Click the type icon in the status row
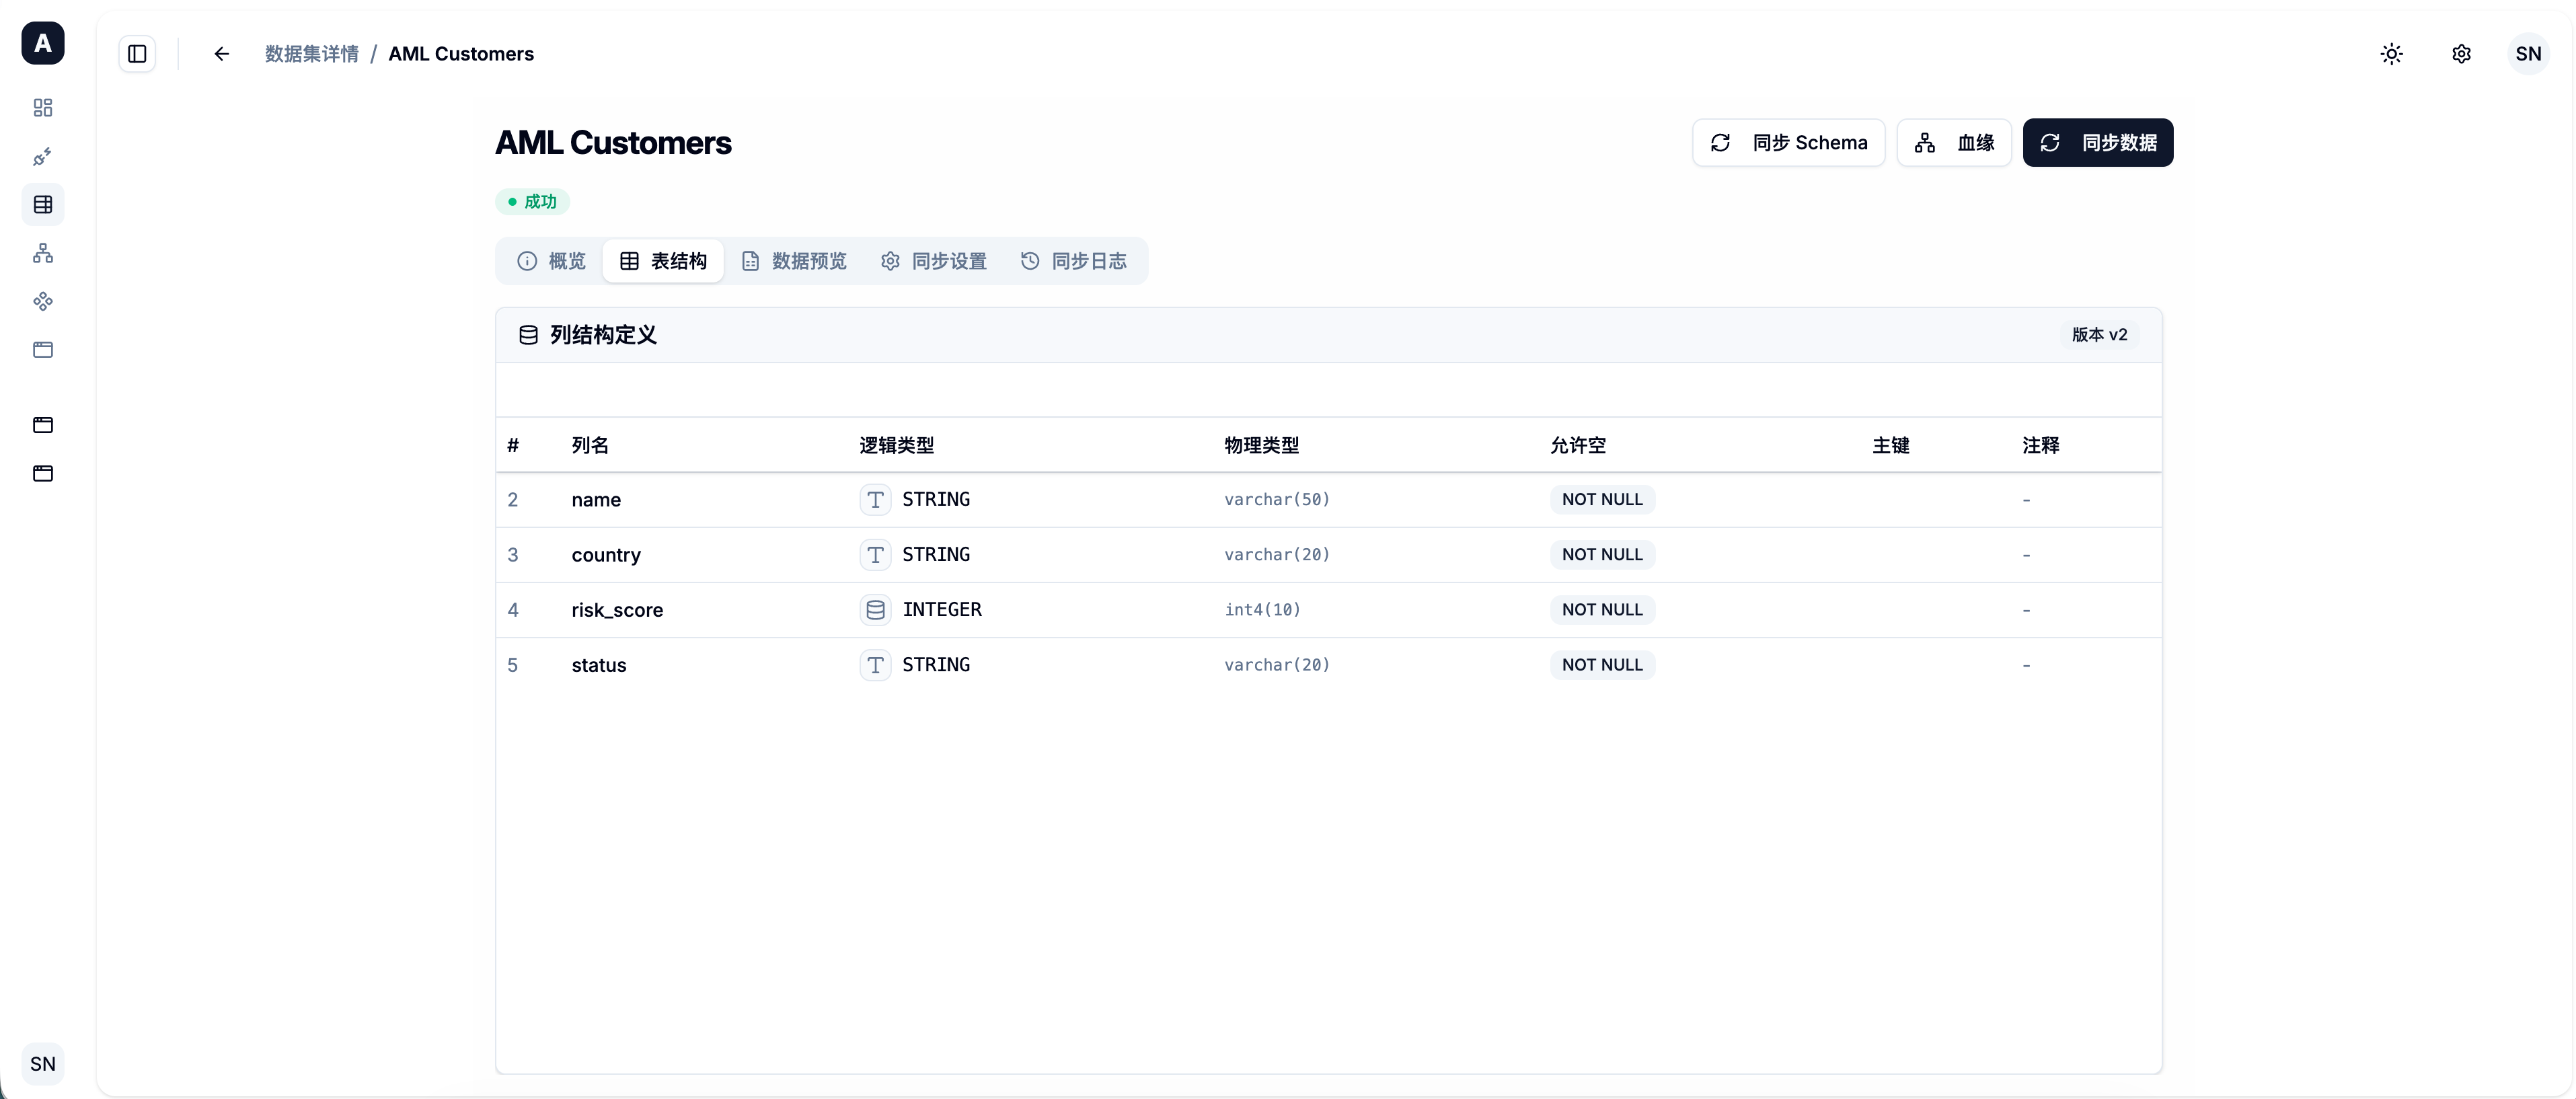The width and height of the screenshot is (2576, 1099). pyautogui.click(x=875, y=665)
